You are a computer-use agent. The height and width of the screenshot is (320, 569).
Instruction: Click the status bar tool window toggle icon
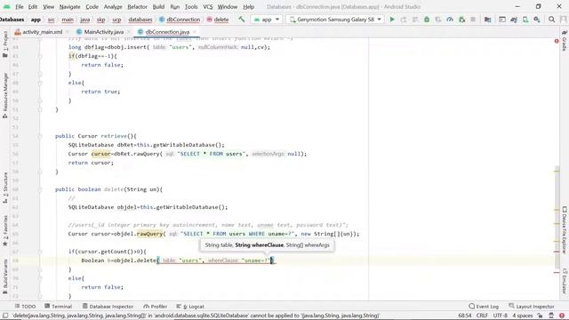(x=5, y=316)
